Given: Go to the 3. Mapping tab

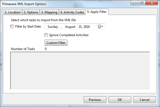Looking at the screenshot, I should [x=49, y=12].
